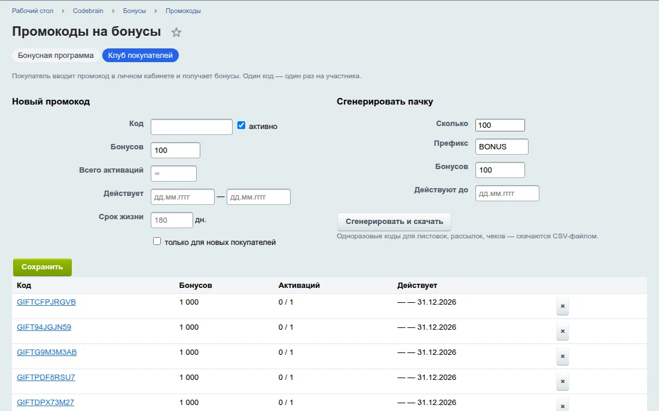Viewport: 659px width, 411px height.
Task: Open promo code GIFTCFPJRGVB
Action: tap(46, 302)
